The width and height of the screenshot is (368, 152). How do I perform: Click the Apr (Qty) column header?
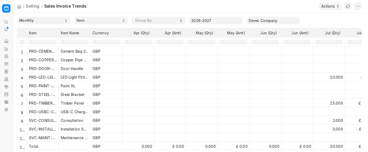pyautogui.click(x=138, y=33)
